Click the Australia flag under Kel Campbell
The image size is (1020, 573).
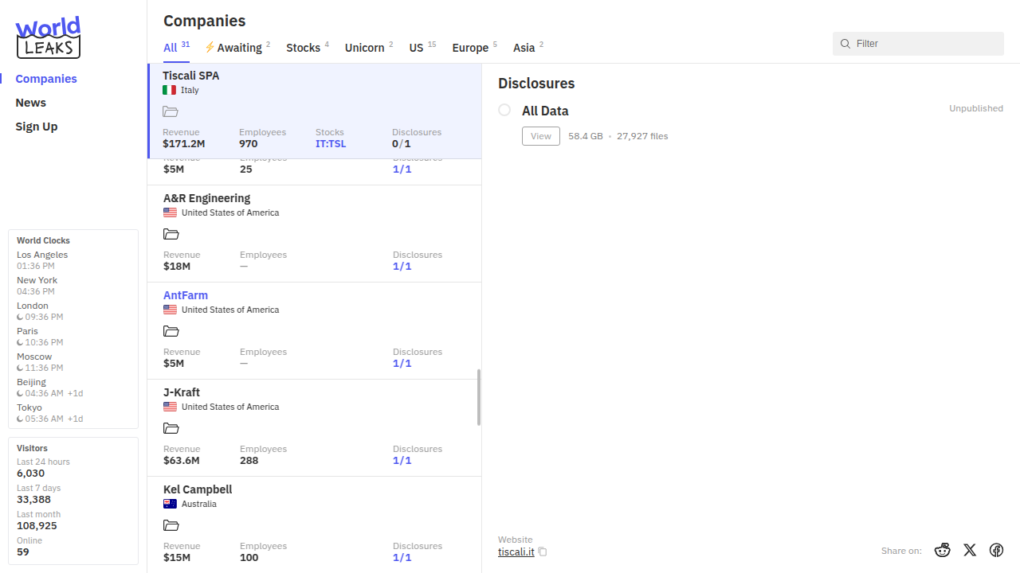170,504
